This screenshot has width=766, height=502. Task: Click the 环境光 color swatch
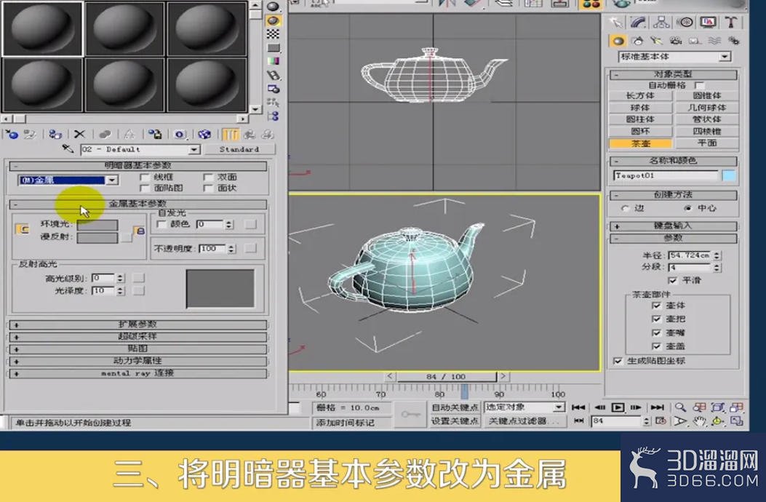click(x=97, y=225)
